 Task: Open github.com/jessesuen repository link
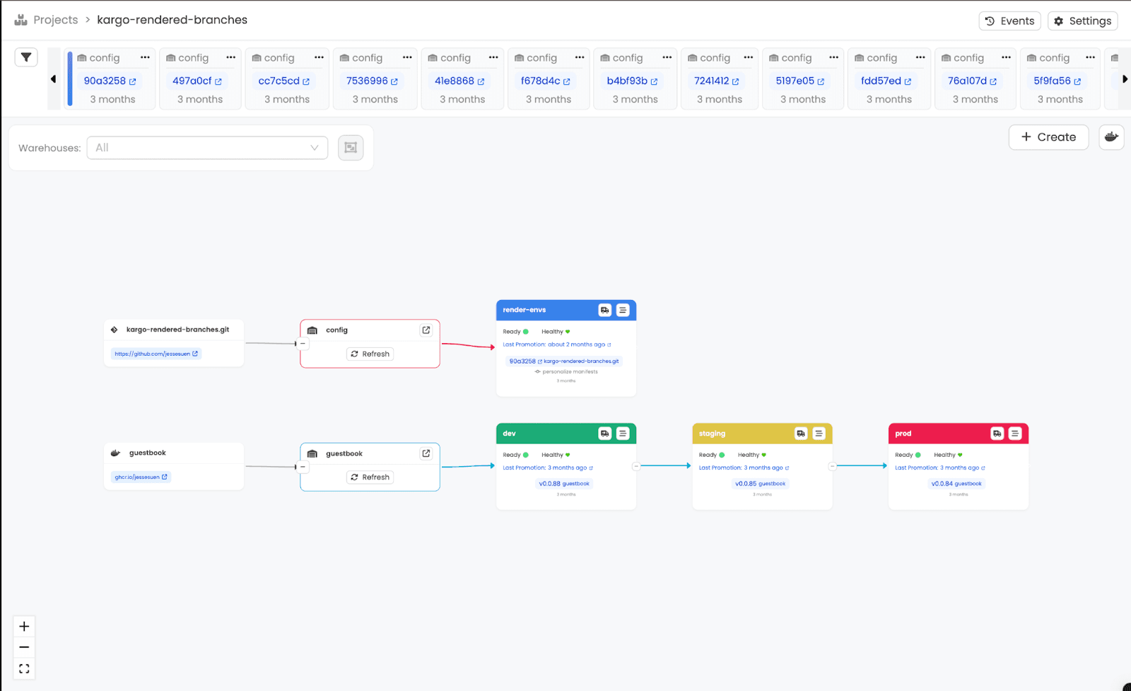pyautogui.click(x=156, y=354)
